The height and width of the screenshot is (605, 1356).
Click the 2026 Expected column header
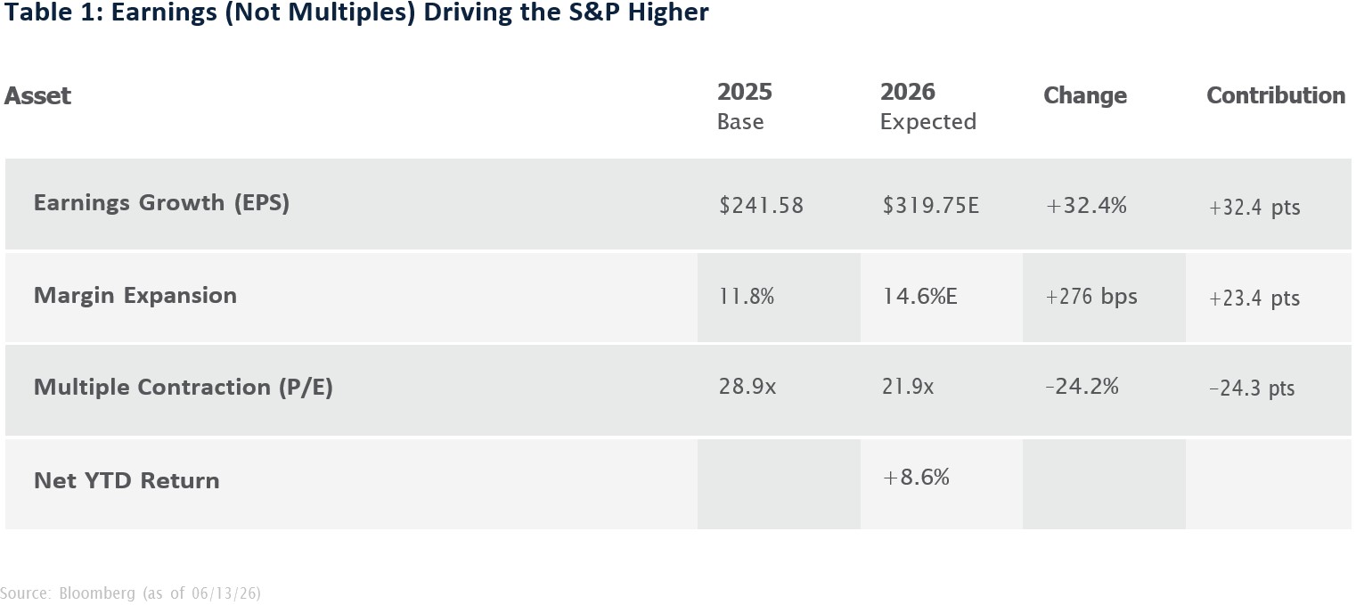tap(928, 106)
